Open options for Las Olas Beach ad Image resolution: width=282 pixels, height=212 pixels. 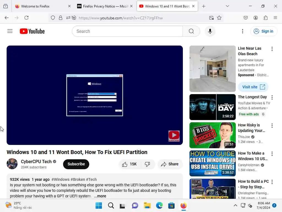click(272, 49)
